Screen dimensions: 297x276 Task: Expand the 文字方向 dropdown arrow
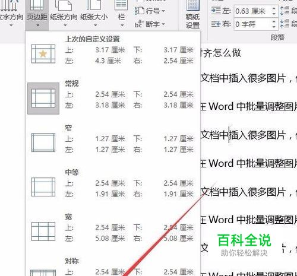click(11, 26)
